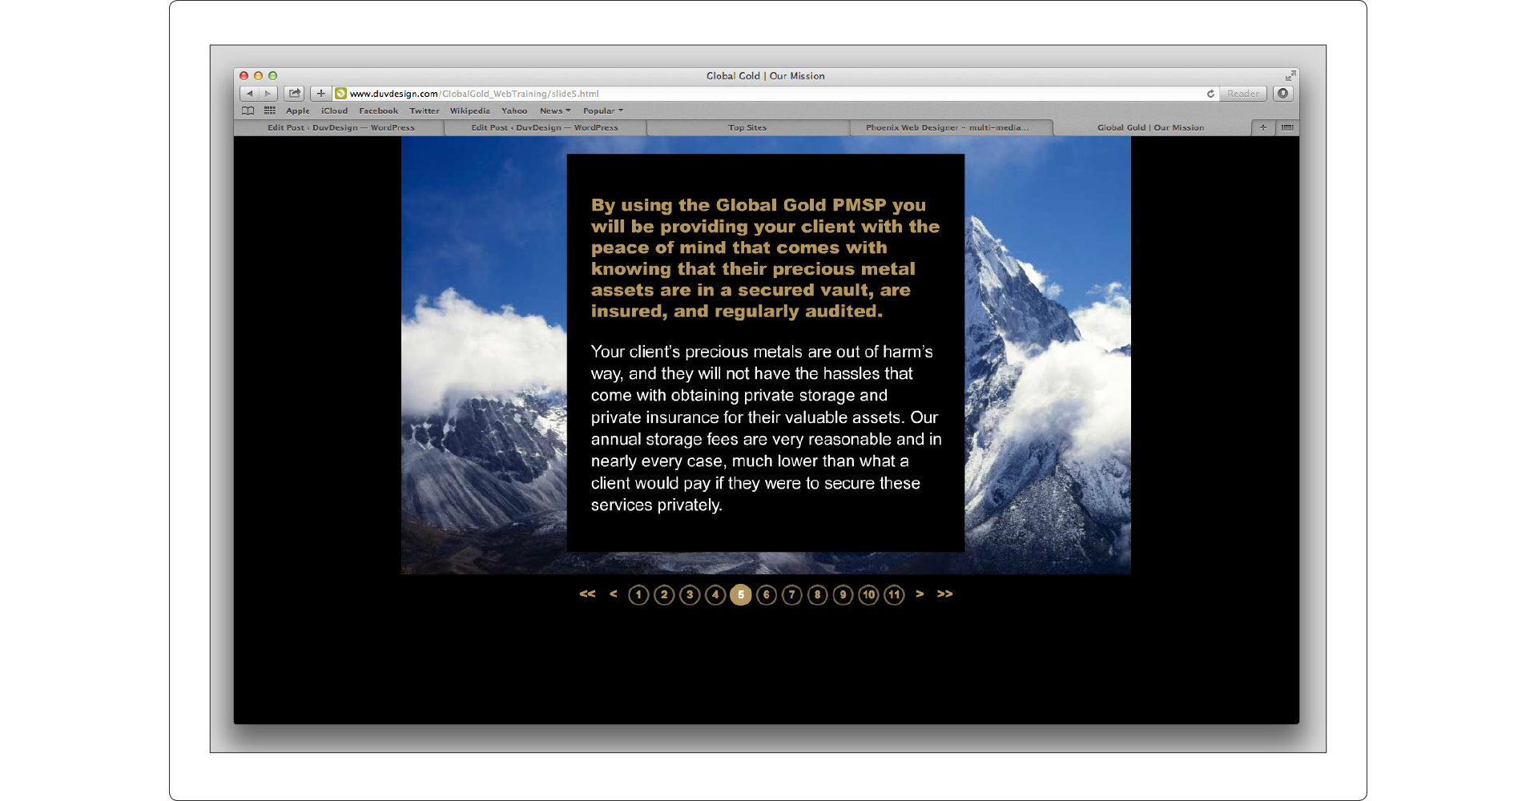This screenshot has width=1538, height=801.
Task: Jump to last slide with >>
Action: pyautogui.click(x=945, y=594)
